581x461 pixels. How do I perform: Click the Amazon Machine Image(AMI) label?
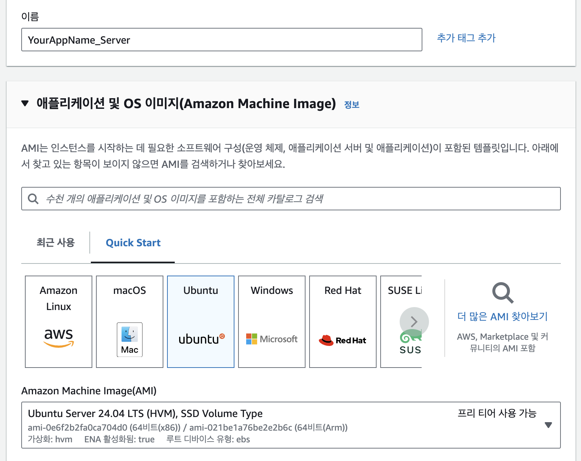(89, 391)
